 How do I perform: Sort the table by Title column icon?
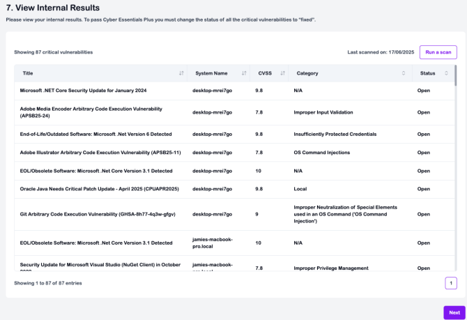click(181, 73)
